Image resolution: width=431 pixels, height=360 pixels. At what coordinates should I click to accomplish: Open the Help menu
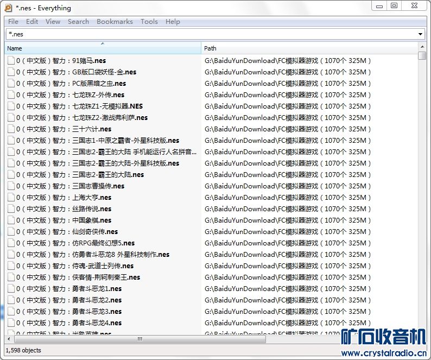point(173,22)
